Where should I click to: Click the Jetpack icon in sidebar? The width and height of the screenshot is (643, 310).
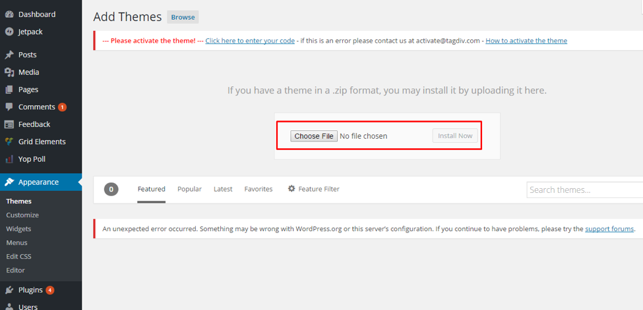point(9,32)
